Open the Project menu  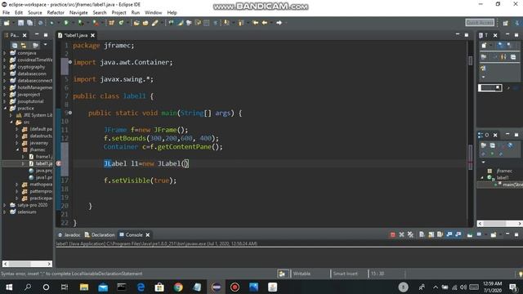[118, 13]
